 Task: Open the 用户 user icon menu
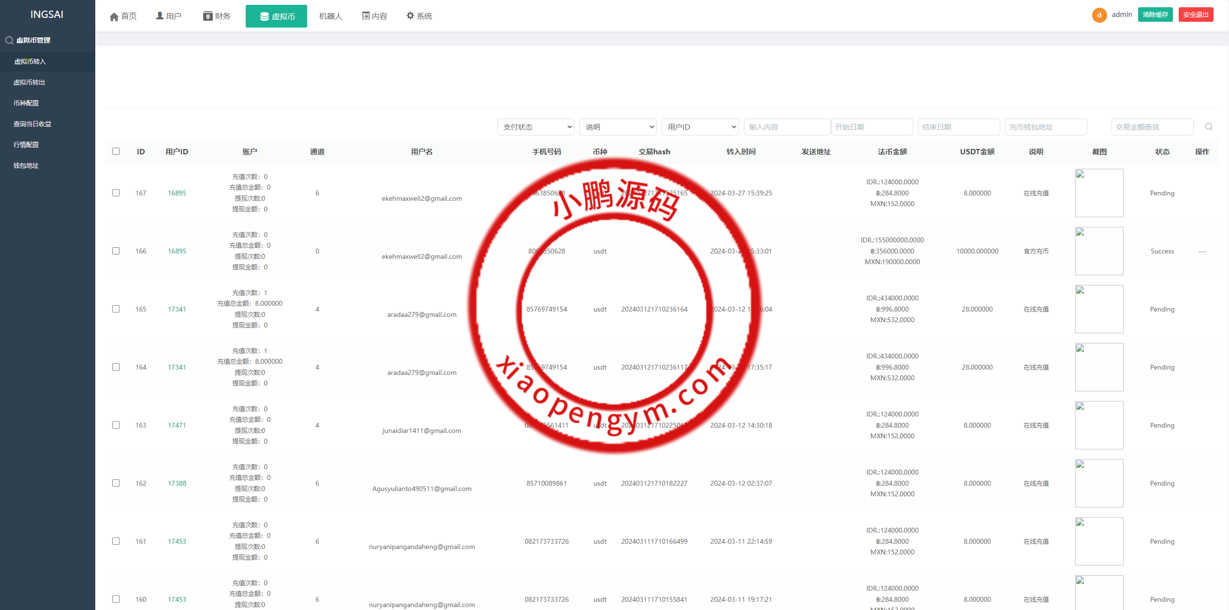[160, 16]
